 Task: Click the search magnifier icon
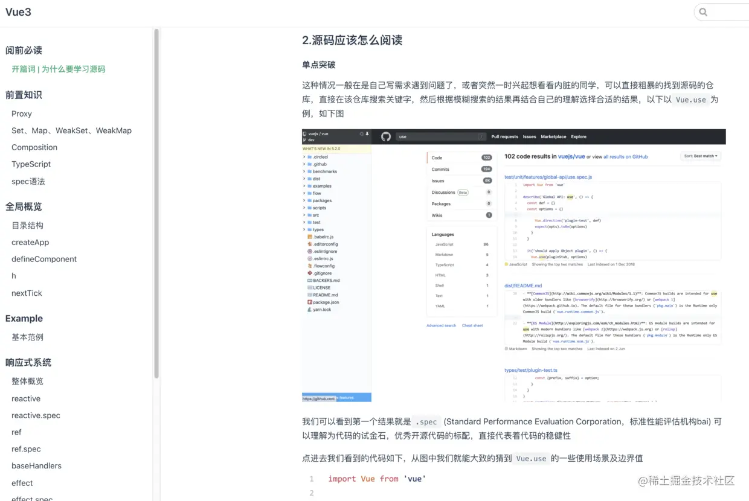703,12
